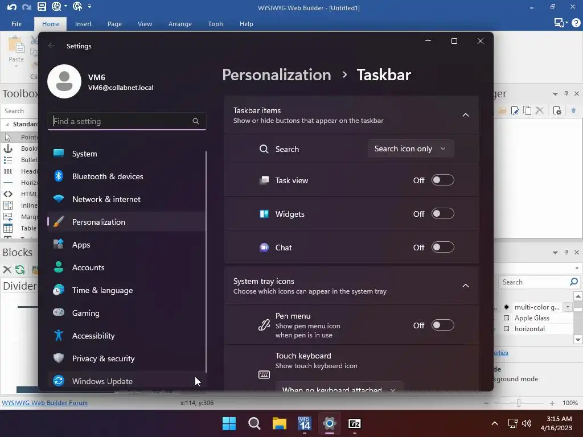
Task: Click the zoom slider handle in status bar
Action: (x=519, y=403)
